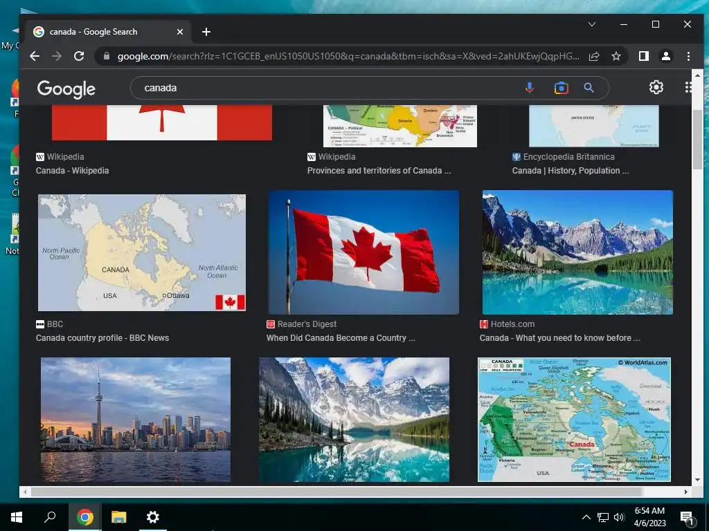The width and height of the screenshot is (709, 531).
Task: Open When Did Canada Become a Country link
Action: tap(341, 337)
